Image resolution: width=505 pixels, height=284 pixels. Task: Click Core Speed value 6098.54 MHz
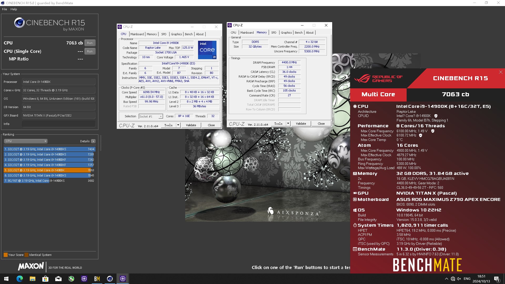click(x=151, y=92)
